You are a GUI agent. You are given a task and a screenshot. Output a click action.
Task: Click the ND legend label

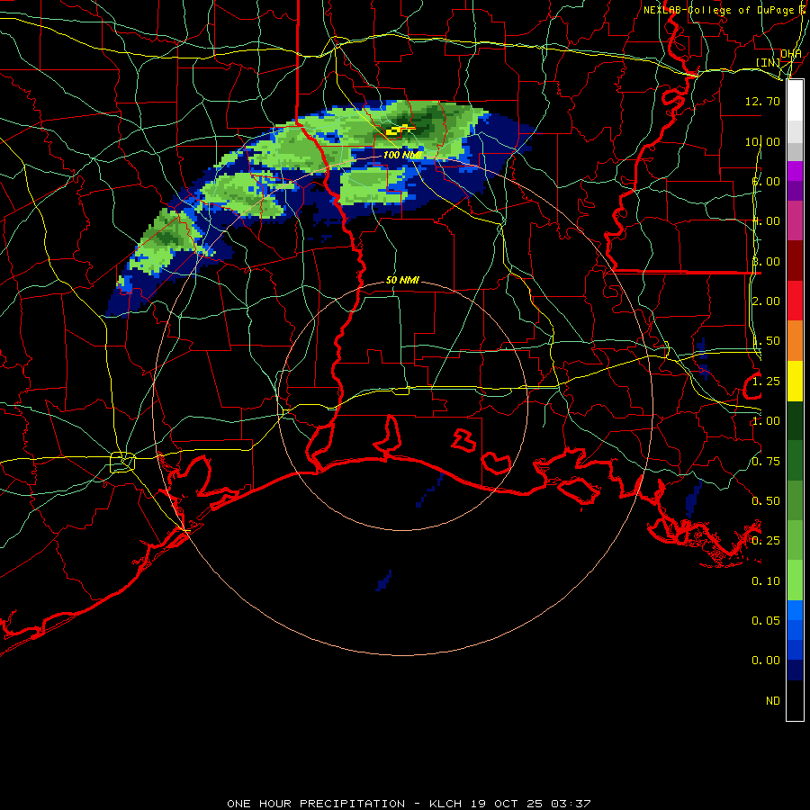pos(773,701)
